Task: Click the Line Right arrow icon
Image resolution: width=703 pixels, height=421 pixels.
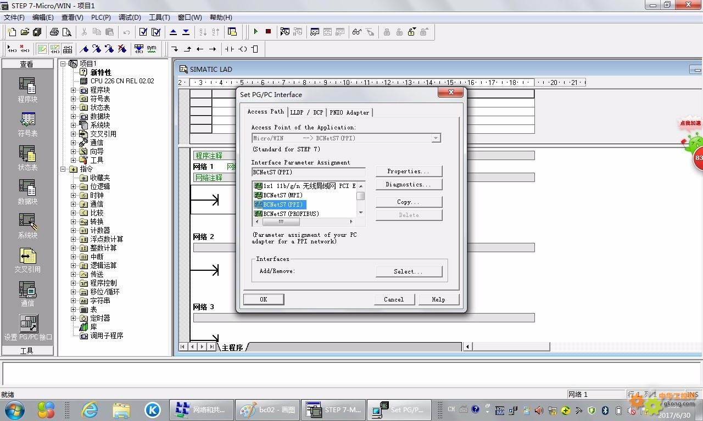Action: tap(213, 49)
